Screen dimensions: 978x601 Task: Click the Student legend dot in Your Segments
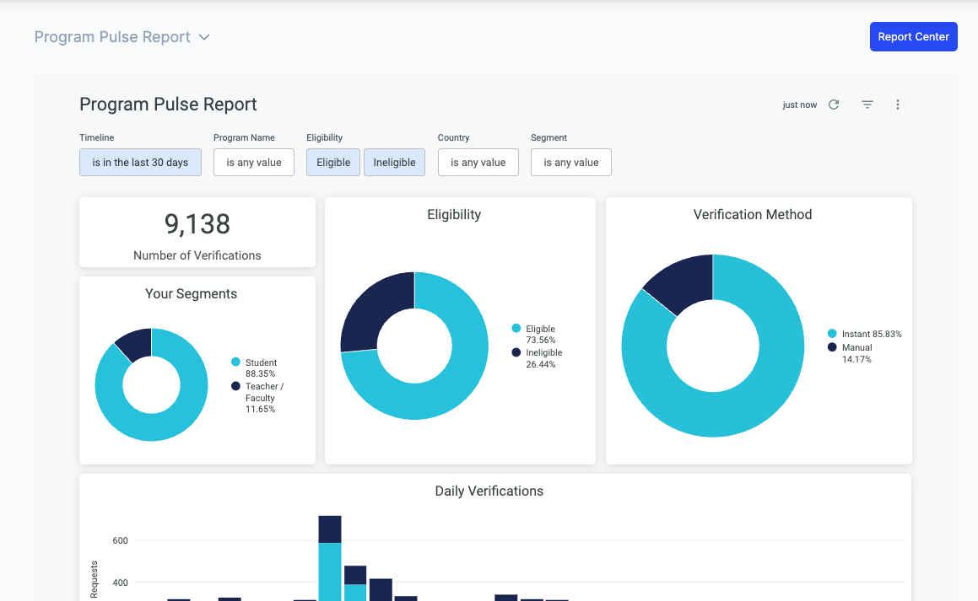pos(235,362)
